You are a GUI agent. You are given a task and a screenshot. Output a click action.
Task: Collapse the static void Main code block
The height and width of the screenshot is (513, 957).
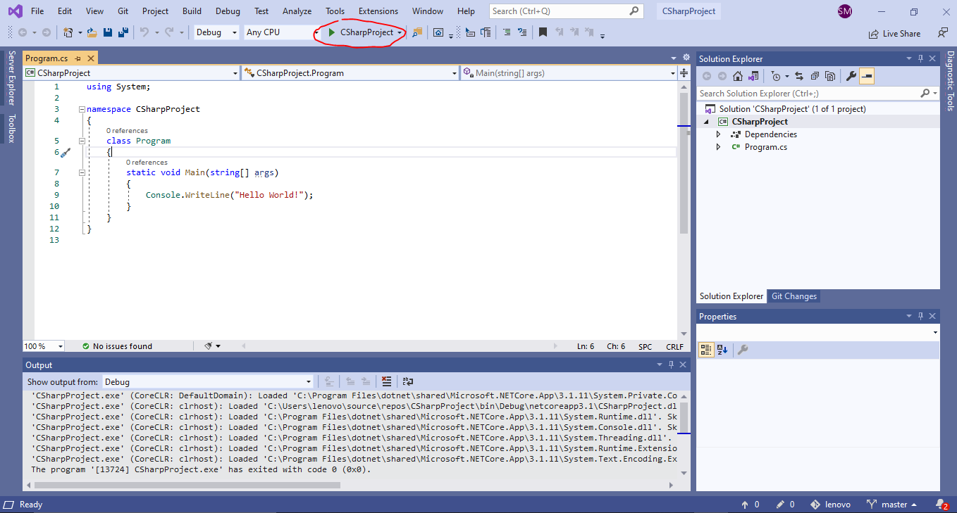point(82,172)
